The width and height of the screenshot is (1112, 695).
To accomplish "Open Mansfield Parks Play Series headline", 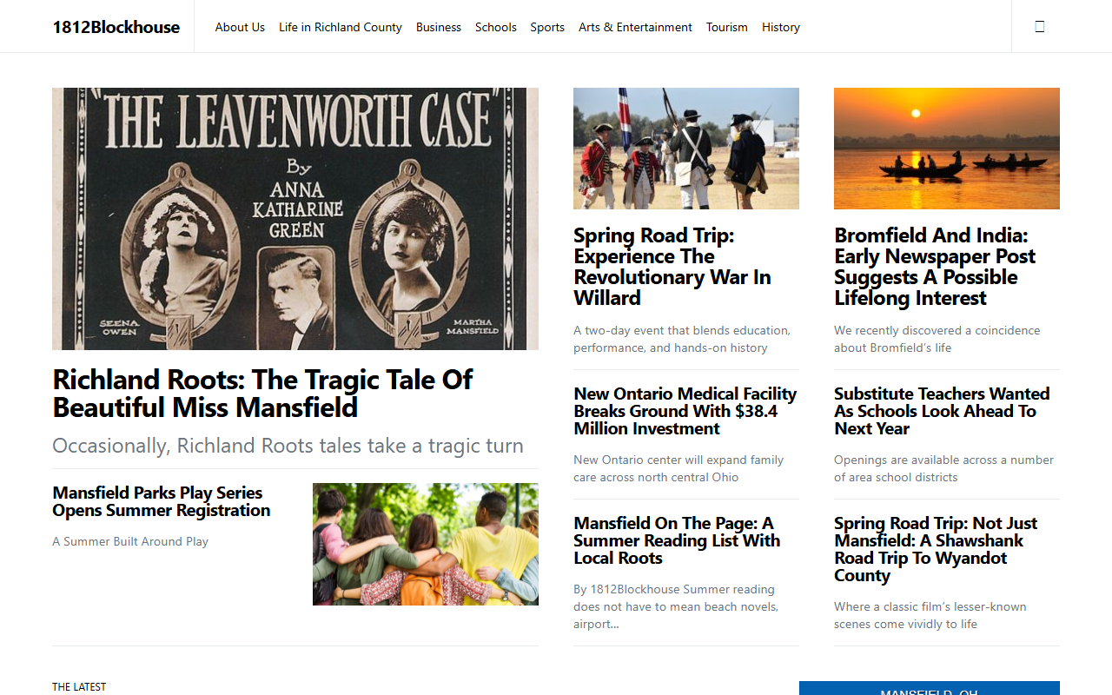I will point(162,501).
